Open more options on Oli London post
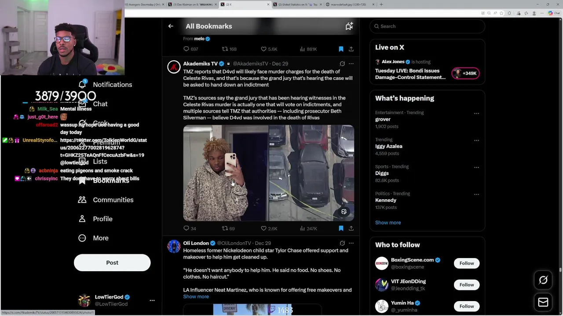The image size is (563, 316). (351, 243)
